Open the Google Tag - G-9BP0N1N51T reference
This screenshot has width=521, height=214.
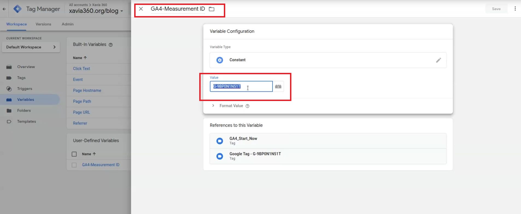coord(328,156)
